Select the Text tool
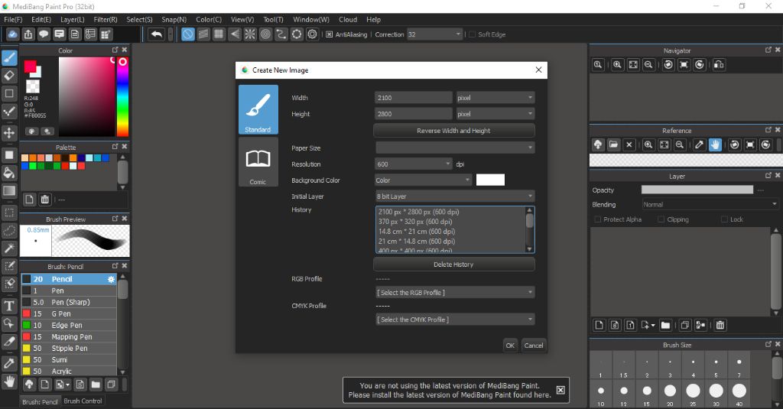This screenshot has height=409, width=783. coord(9,306)
